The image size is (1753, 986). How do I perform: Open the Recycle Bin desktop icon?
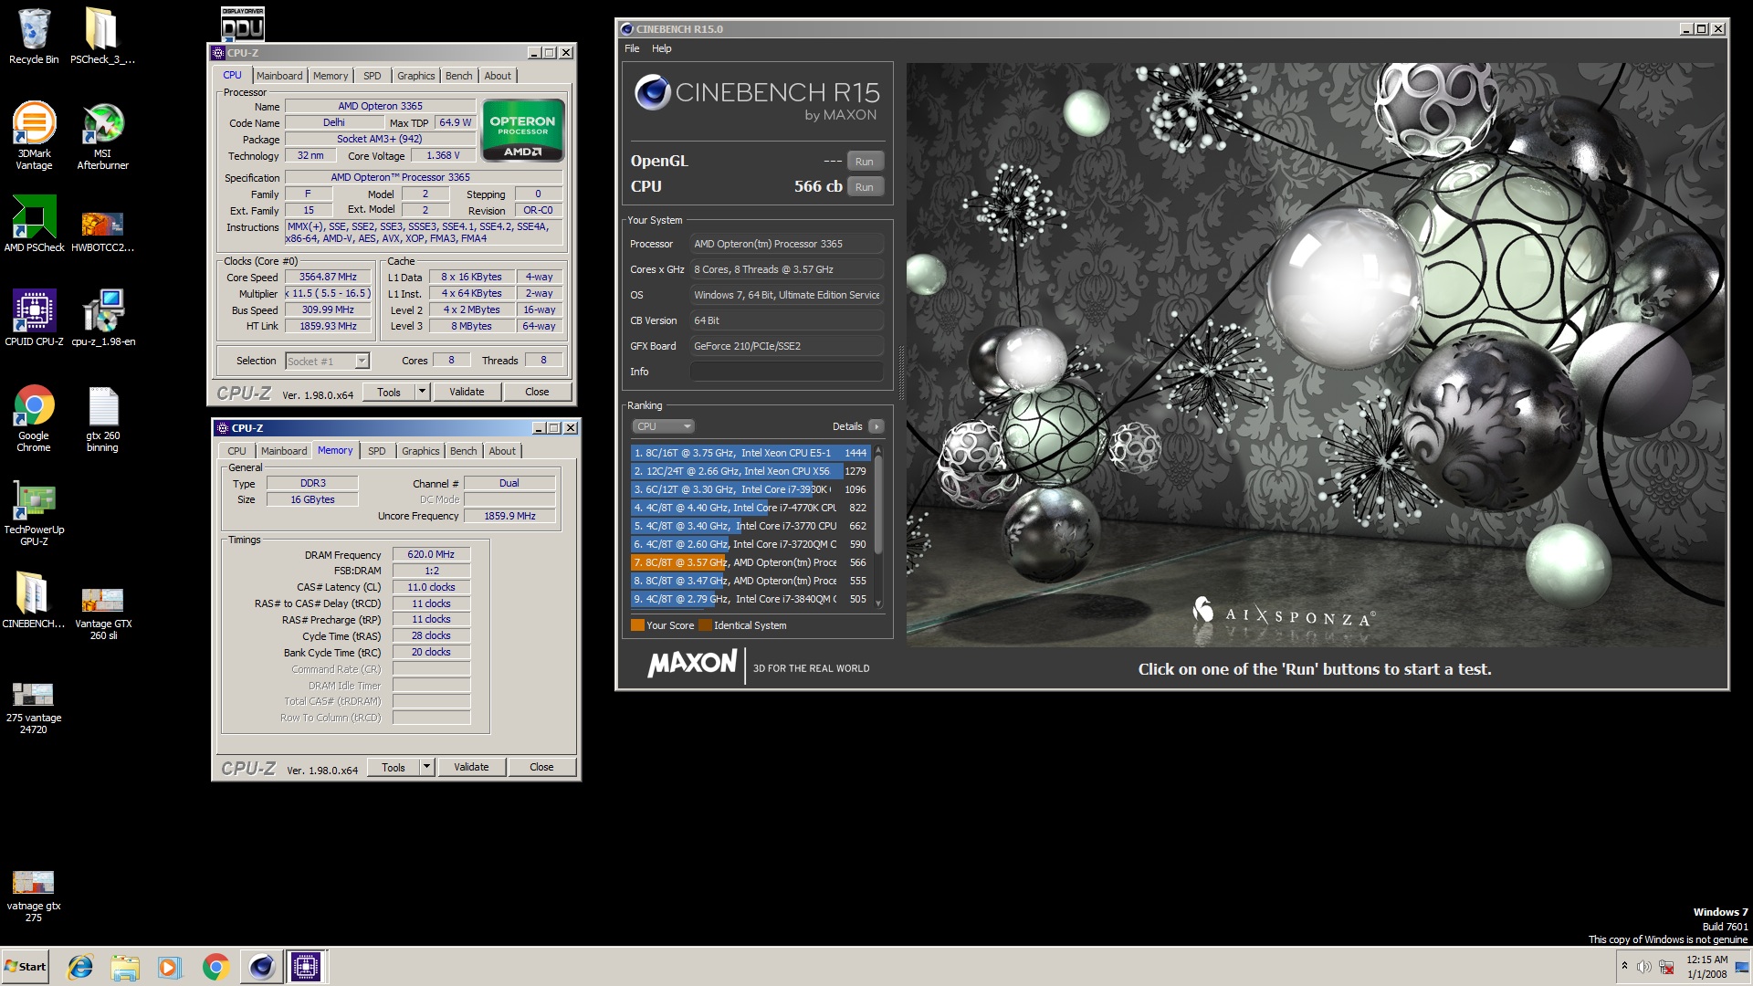(x=34, y=37)
